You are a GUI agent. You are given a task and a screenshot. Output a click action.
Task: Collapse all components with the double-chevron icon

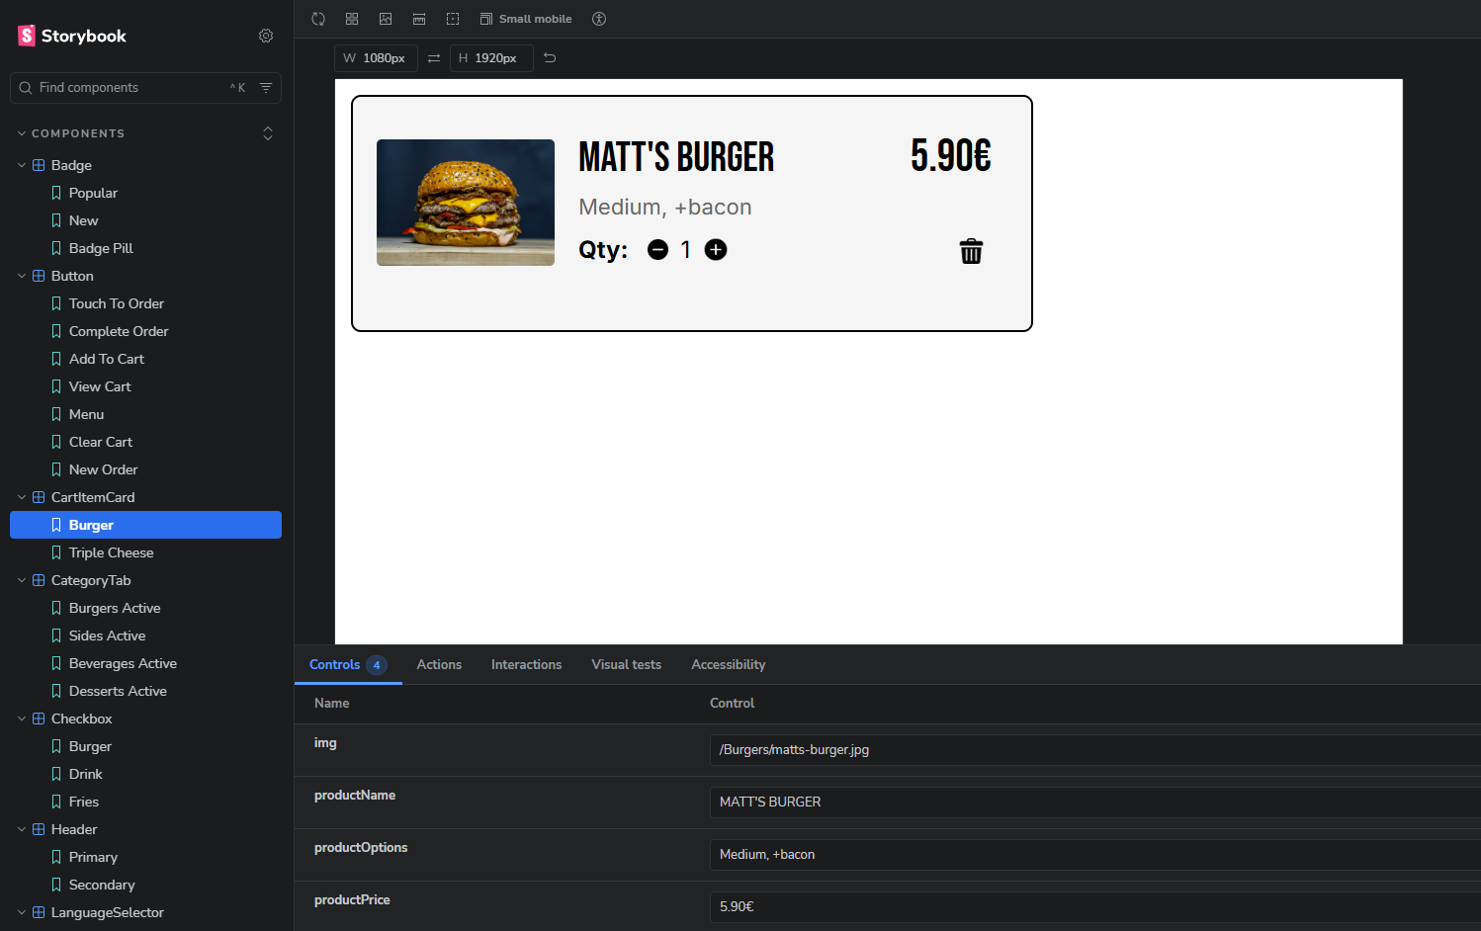point(268,132)
